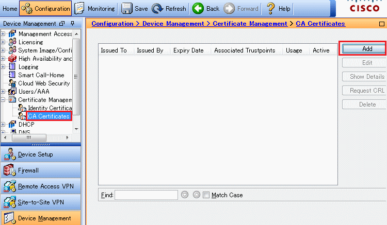Expand the System Image/Config node

click(3, 50)
